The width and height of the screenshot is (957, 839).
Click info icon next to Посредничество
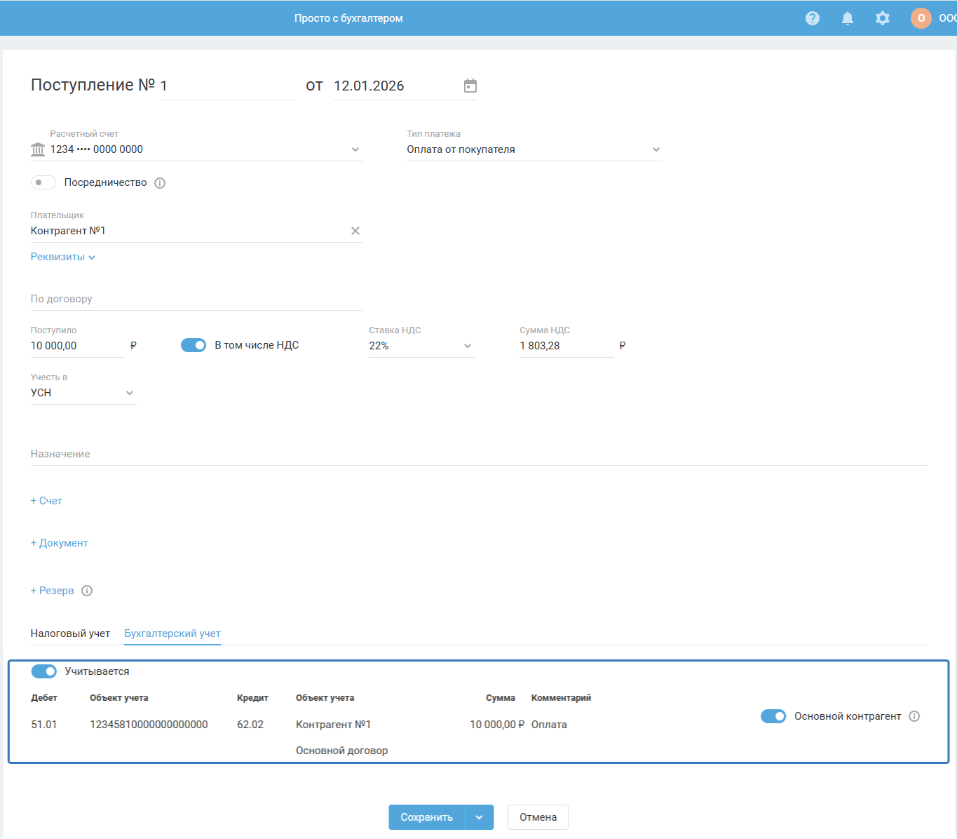click(x=160, y=183)
